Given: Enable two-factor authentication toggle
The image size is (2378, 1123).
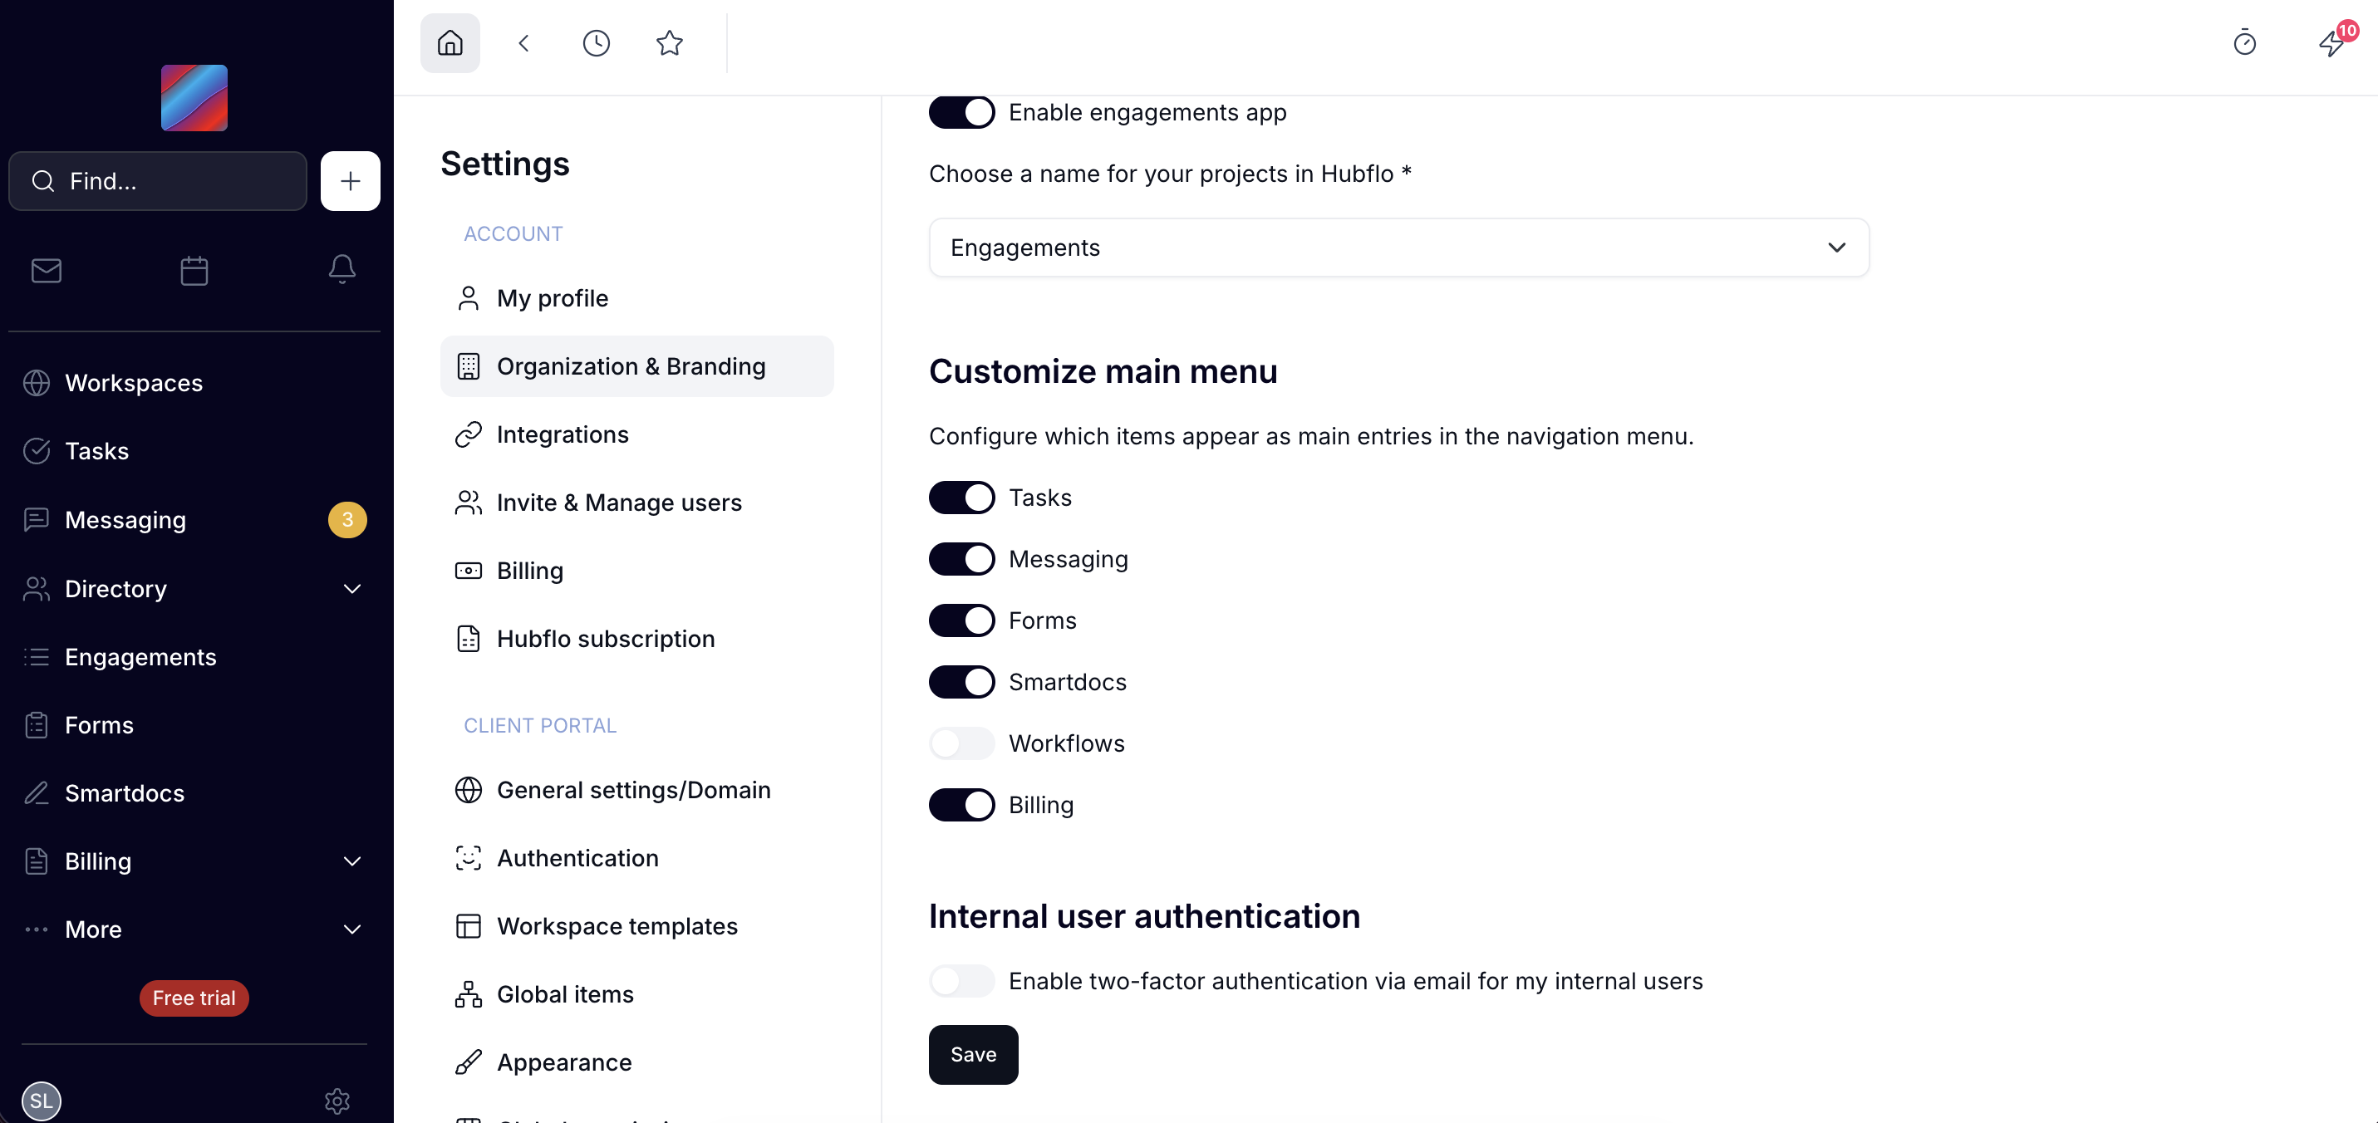Looking at the screenshot, I should (961, 980).
